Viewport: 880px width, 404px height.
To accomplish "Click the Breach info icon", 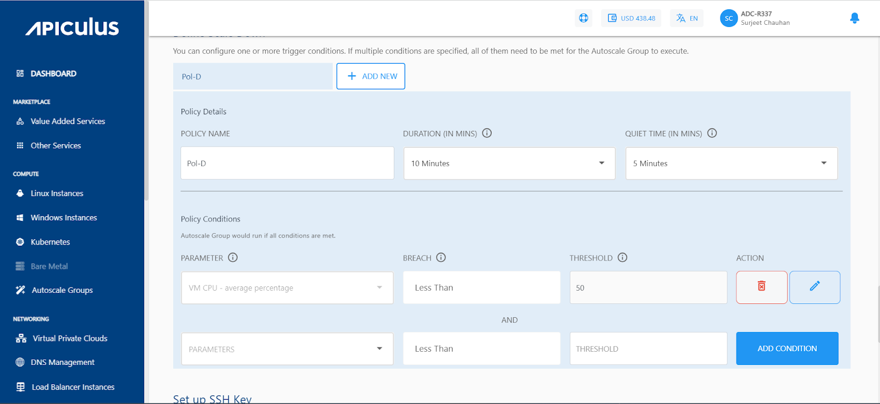I will (441, 257).
